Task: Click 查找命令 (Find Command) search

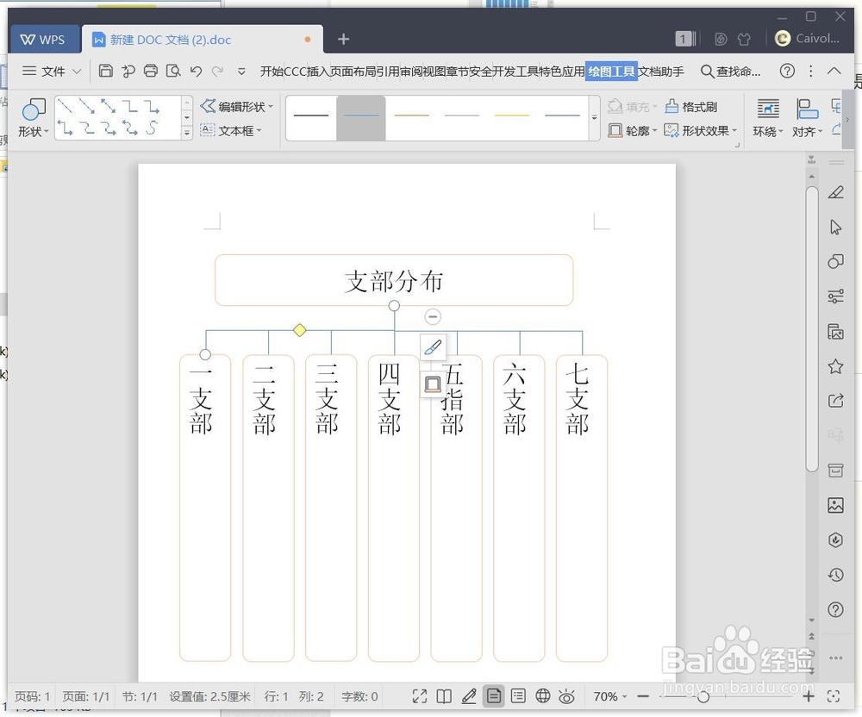Action: [731, 72]
